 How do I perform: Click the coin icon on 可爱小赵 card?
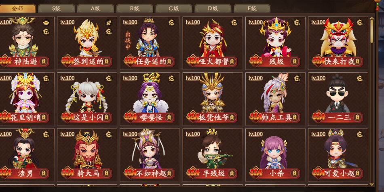(360, 134)
